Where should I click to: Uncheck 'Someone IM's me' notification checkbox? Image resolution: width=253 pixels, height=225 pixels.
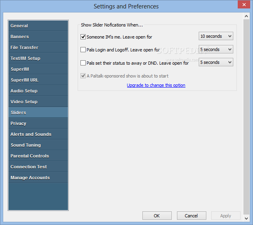point(83,37)
